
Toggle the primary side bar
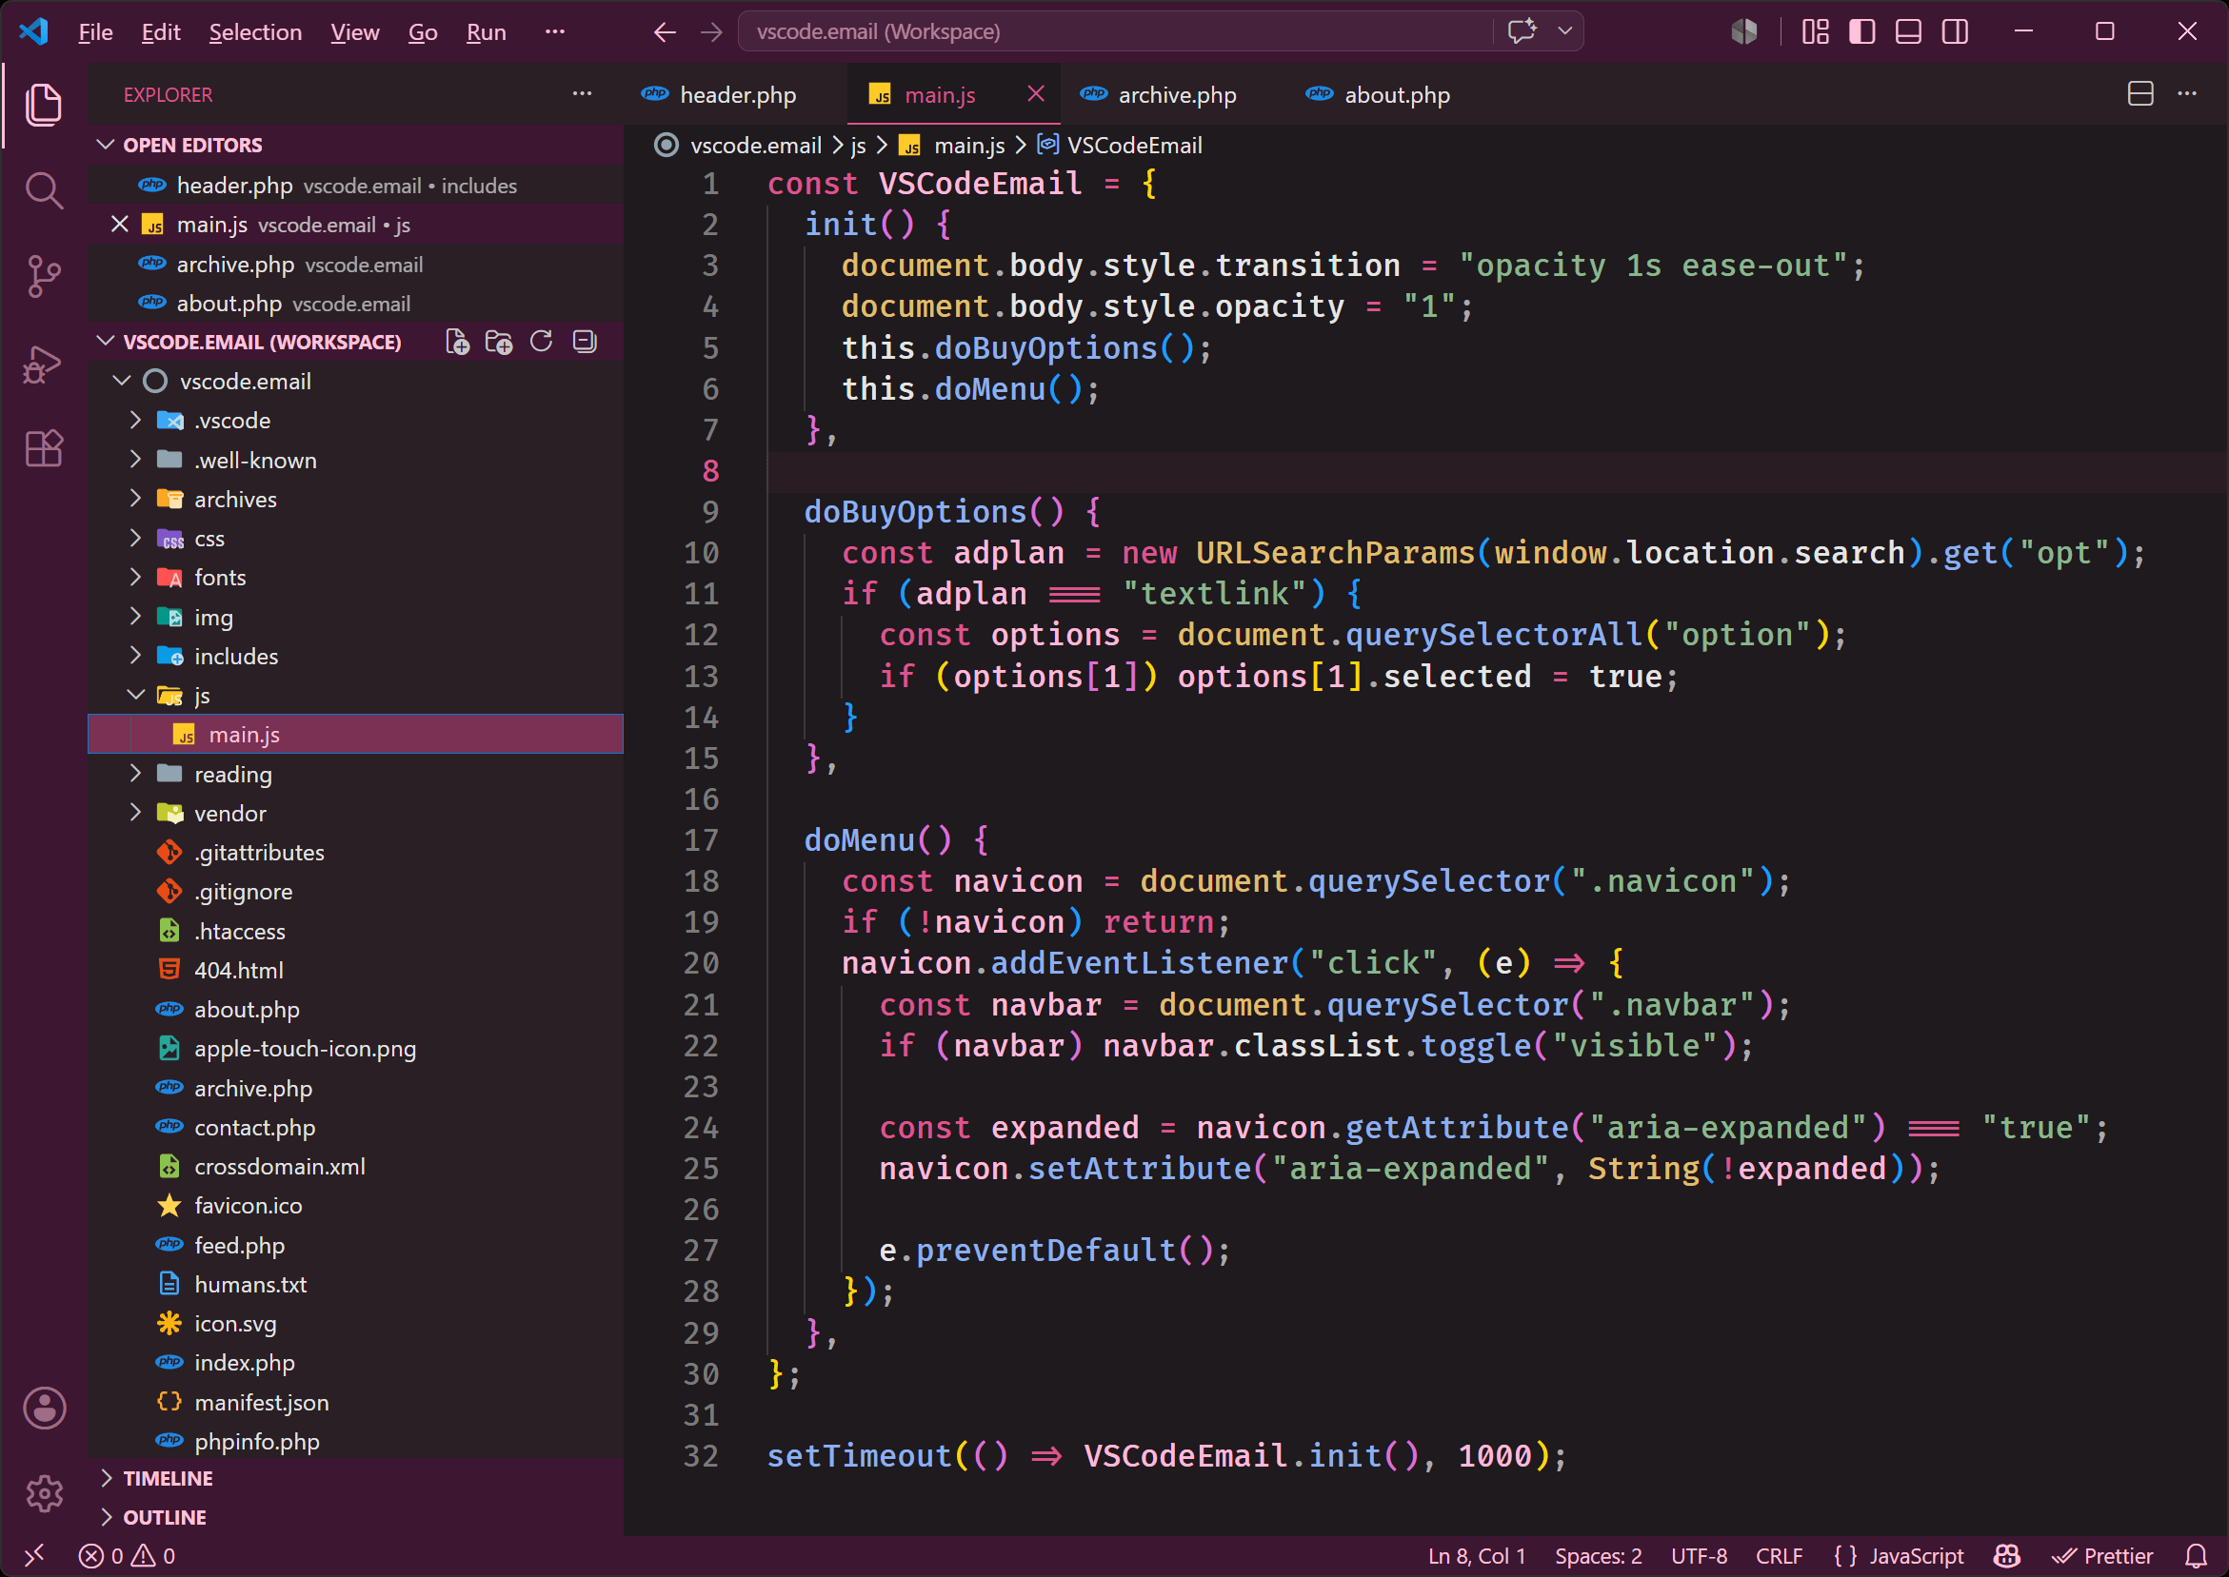[x=1861, y=32]
